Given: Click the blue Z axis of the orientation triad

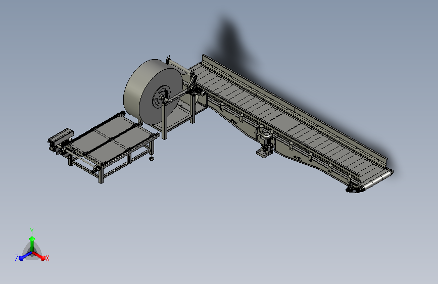Looking at the screenshot, I should (25, 256).
